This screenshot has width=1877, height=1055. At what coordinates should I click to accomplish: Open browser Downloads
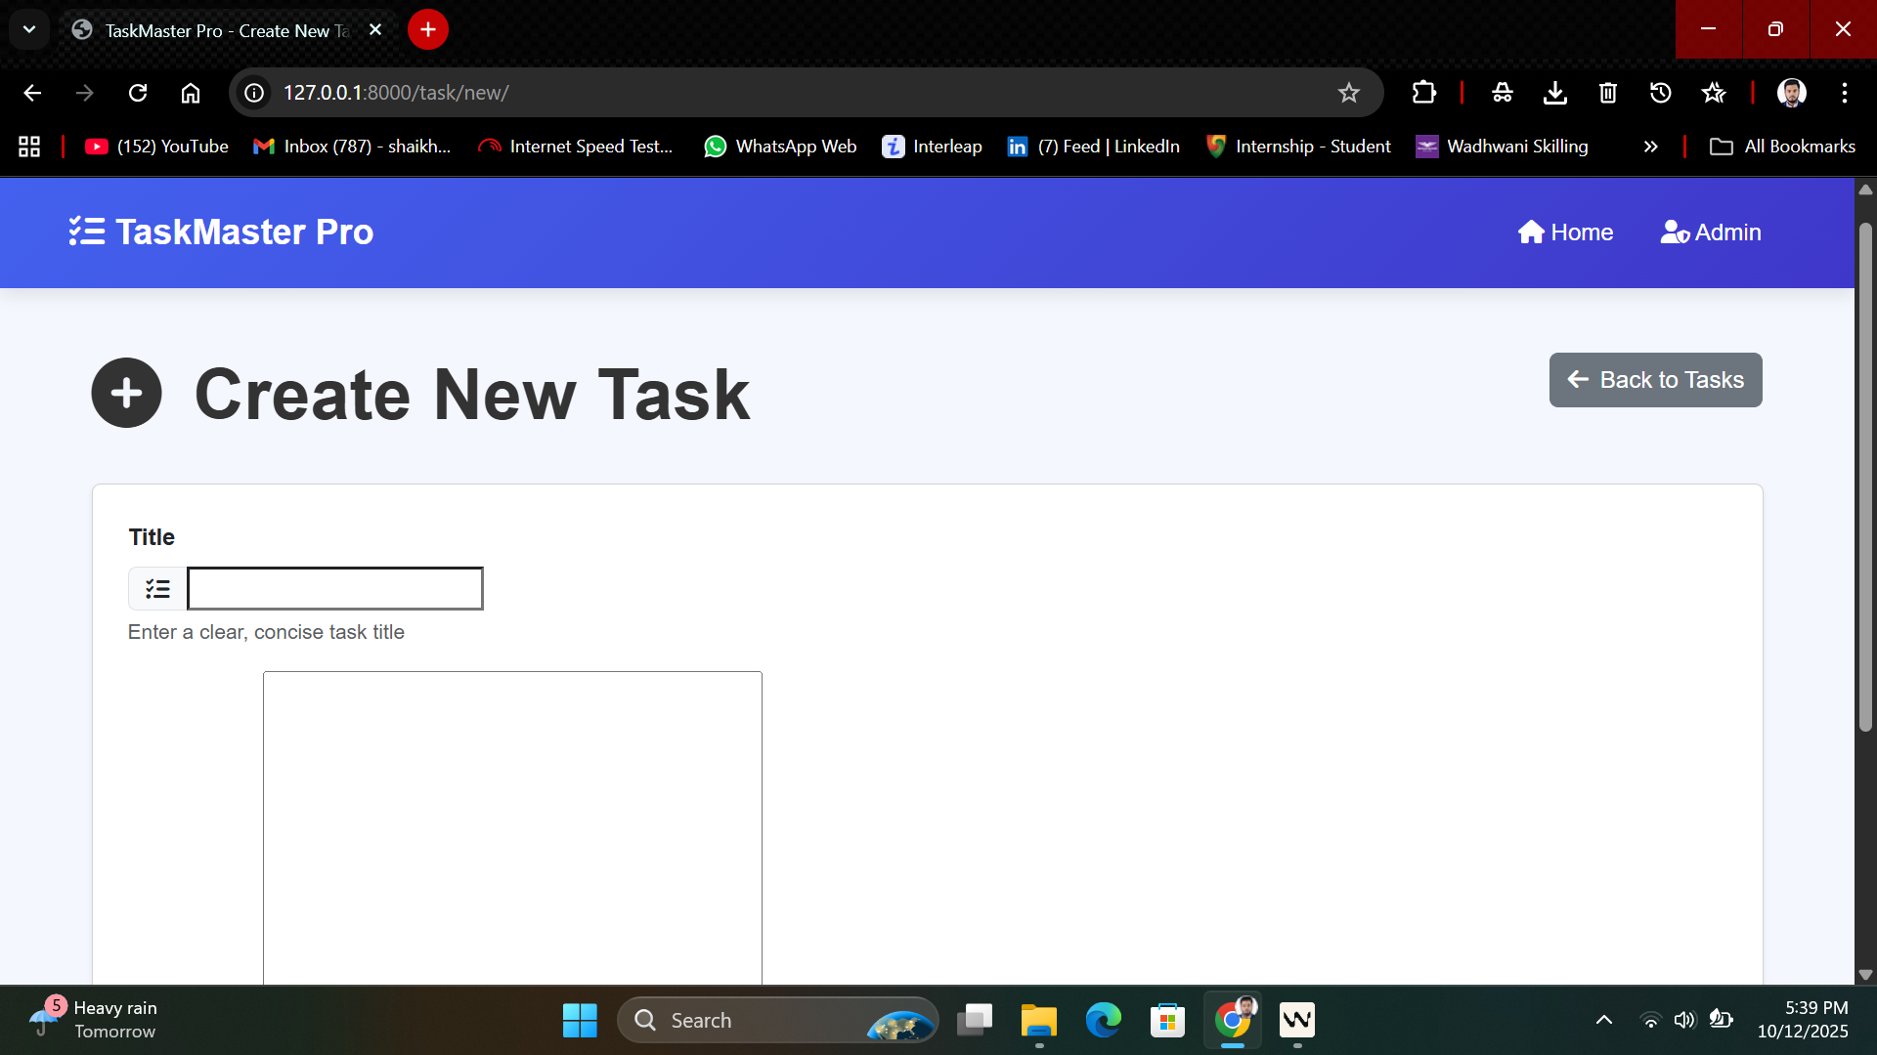pyautogui.click(x=1555, y=93)
